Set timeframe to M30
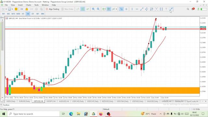Image resolution: width=208 pixels, height=117 pixels. click(x=18, y=14)
